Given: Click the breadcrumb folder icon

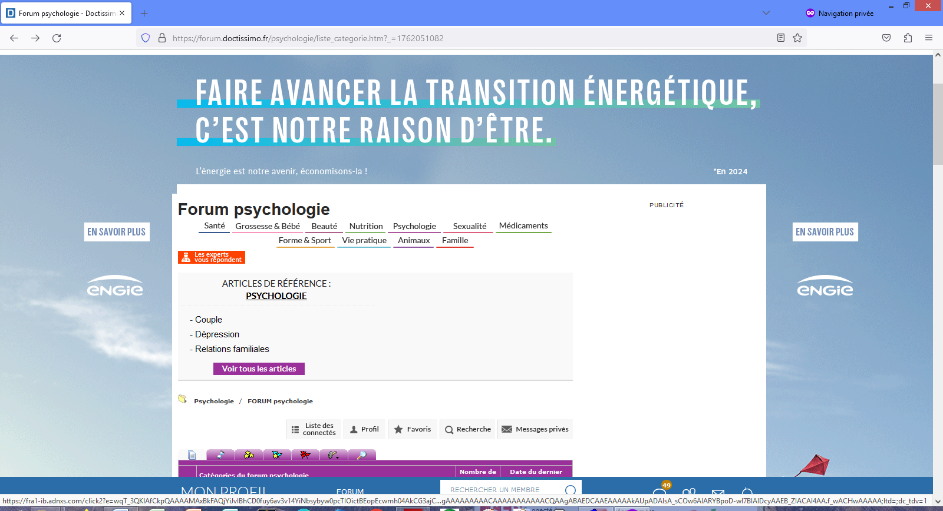Looking at the screenshot, I should [x=183, y=399].
